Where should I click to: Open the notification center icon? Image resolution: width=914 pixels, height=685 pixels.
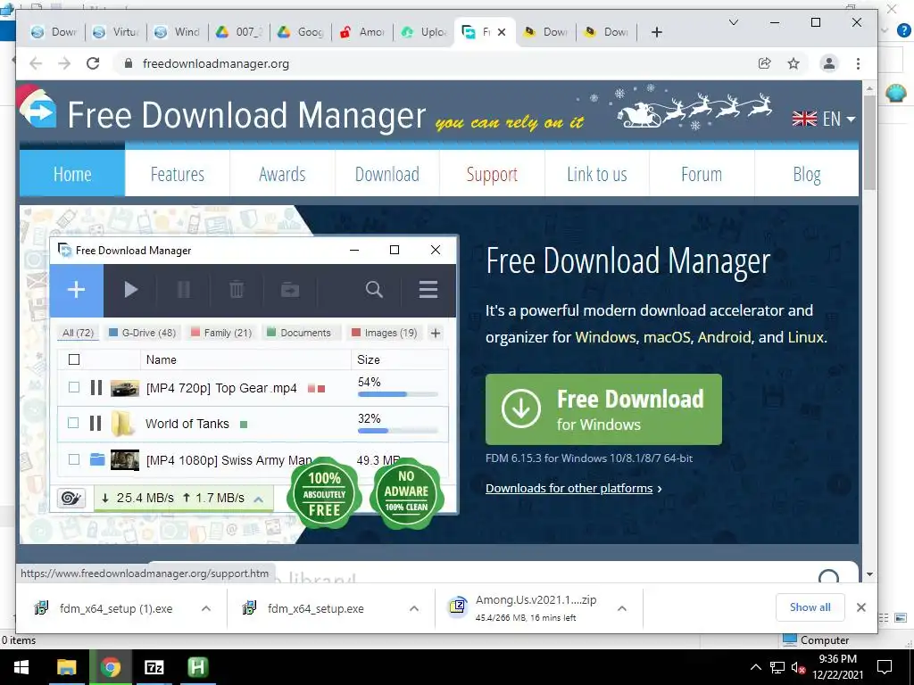click(x=885, y=667)
